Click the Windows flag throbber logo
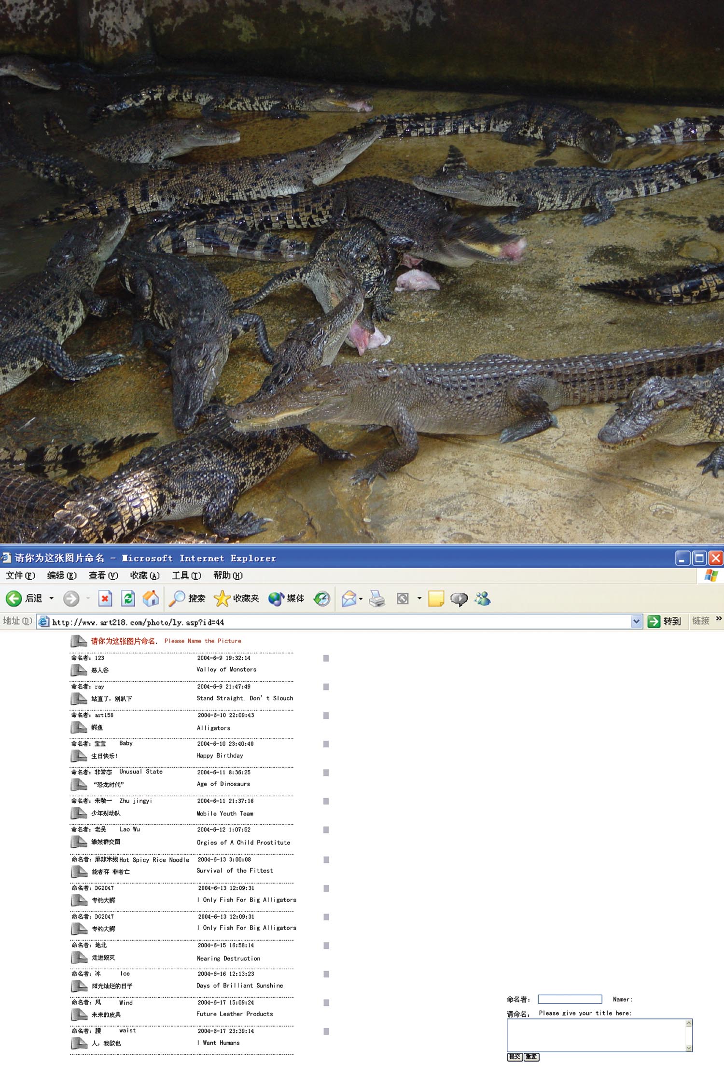The width and height of the screenshot is (724, 1087). click(711, 575)
